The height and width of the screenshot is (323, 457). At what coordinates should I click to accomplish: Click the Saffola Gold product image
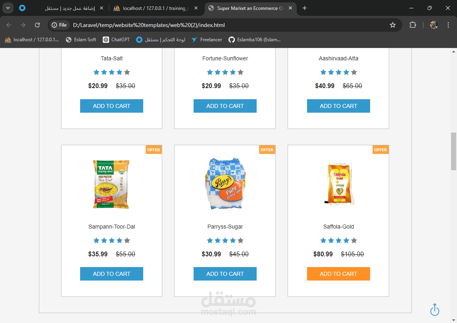[x=339, y=184]
